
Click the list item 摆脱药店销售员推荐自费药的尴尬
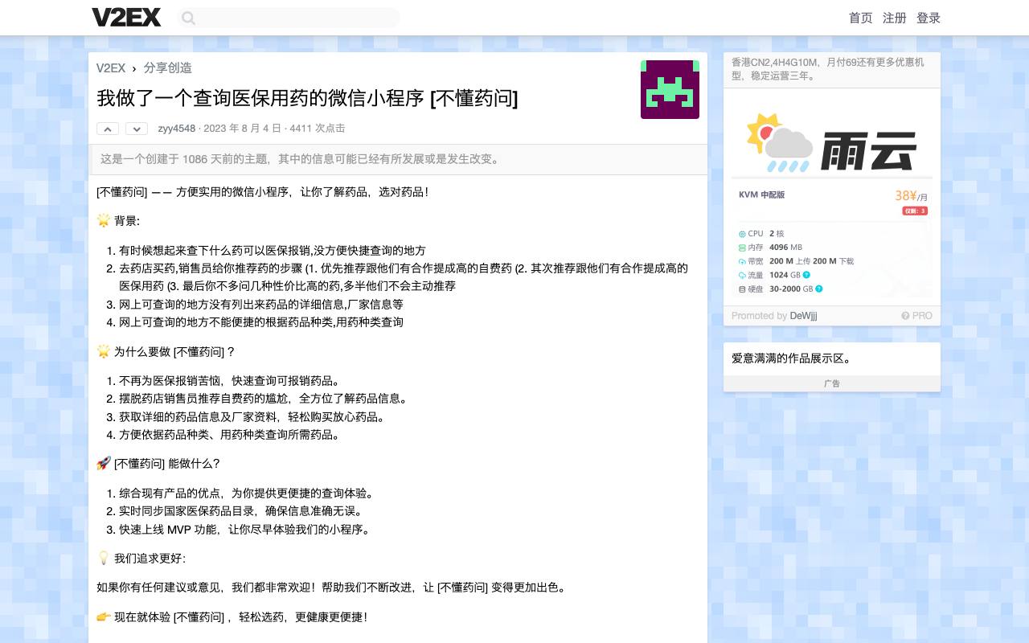[x=265, y=399]
